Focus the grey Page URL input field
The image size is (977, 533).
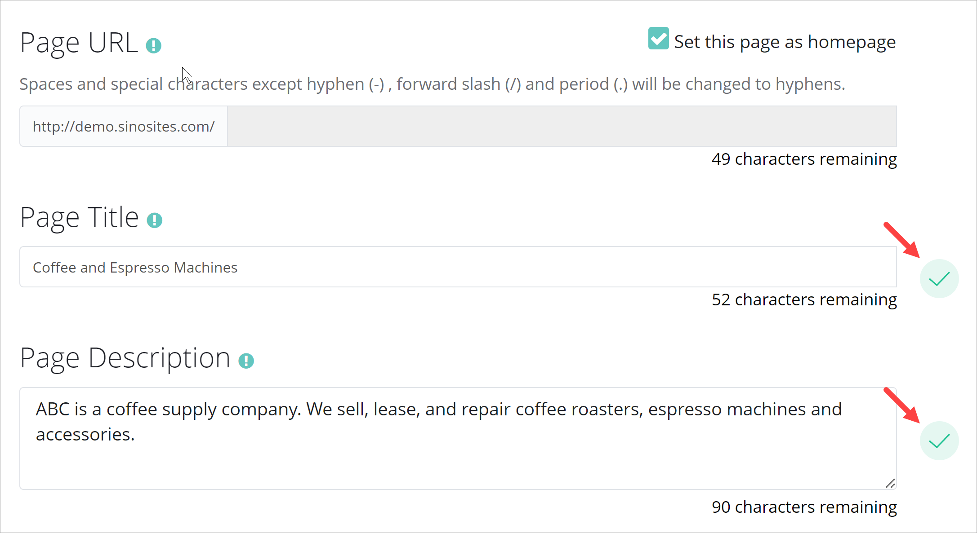561,127
